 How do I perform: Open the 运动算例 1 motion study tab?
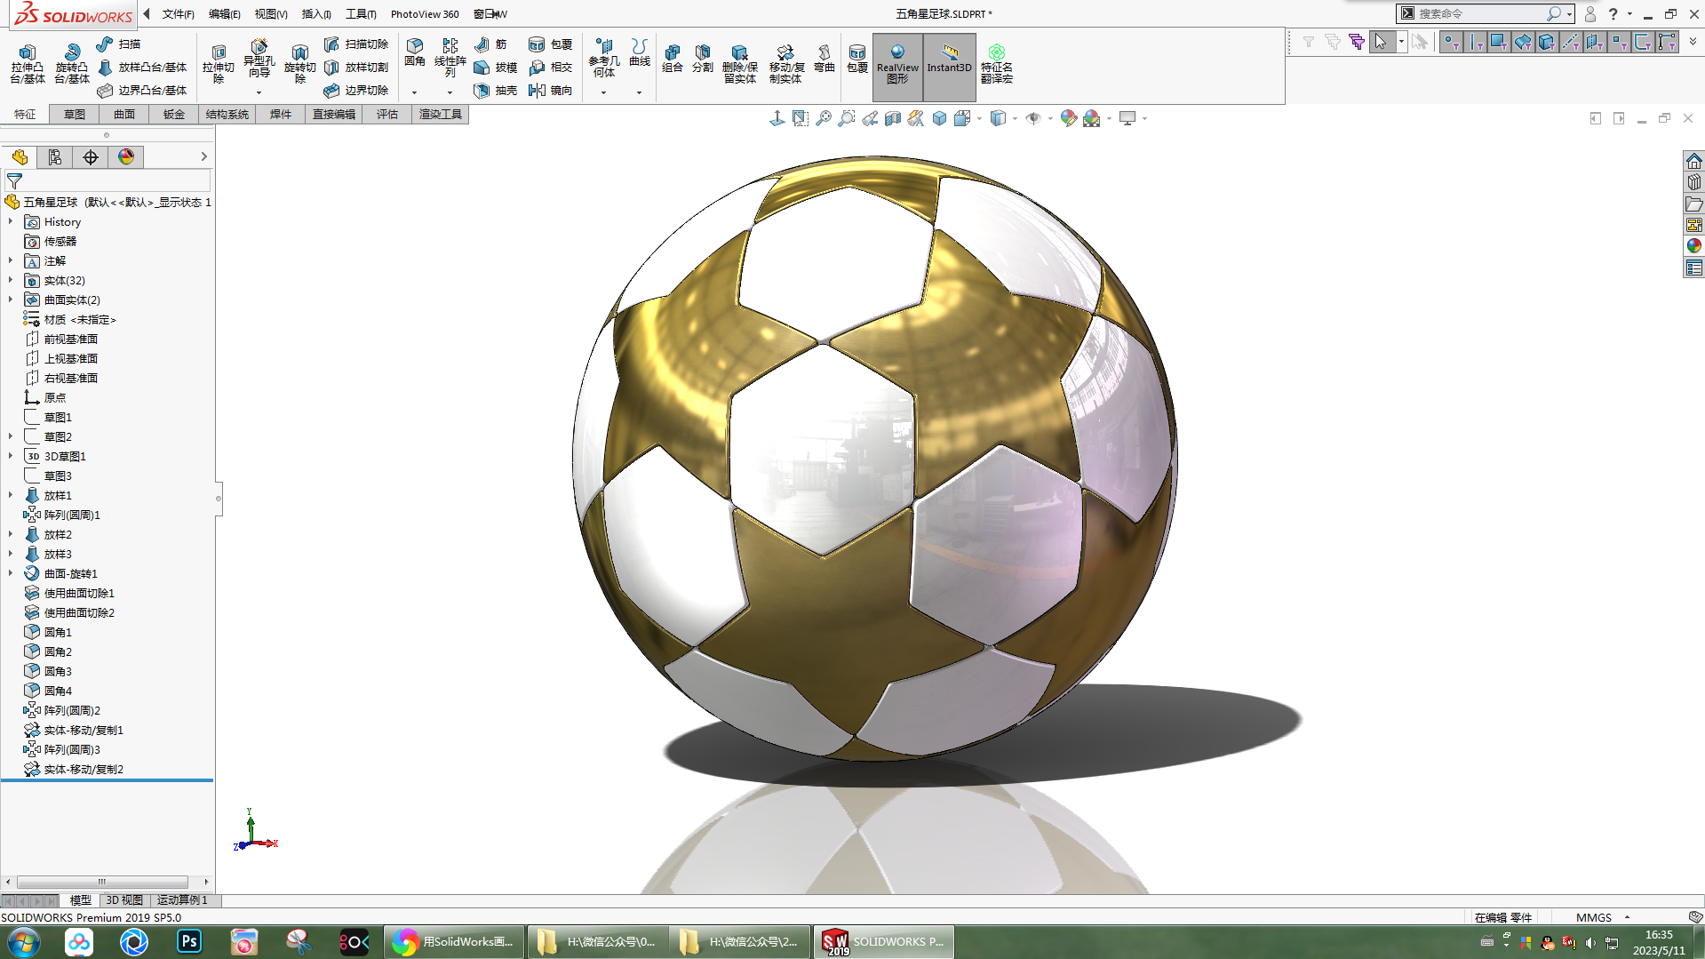[182, 900]
